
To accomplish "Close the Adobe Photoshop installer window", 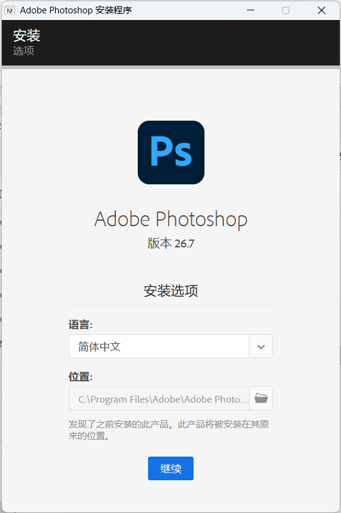I will pyautogui.click(x=322, y=10).
